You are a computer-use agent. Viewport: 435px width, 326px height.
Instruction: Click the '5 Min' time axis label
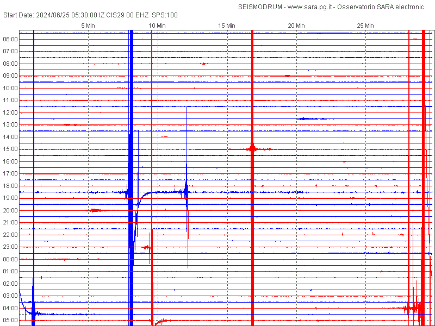(88, 26)
